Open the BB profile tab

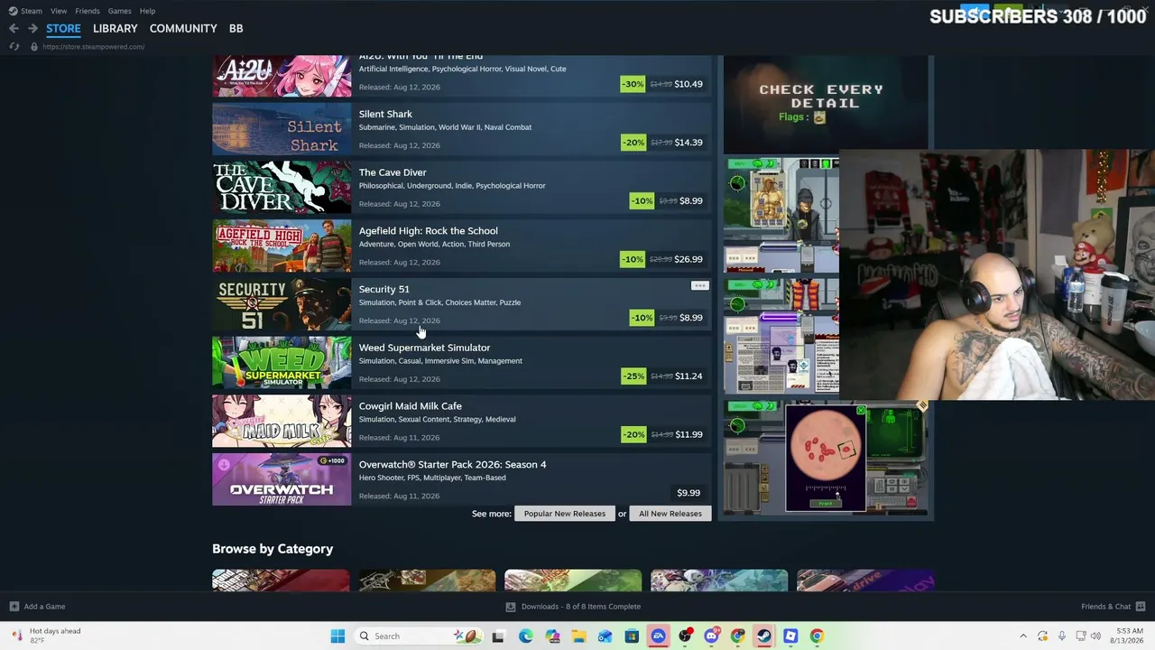(x=236, y=29)
